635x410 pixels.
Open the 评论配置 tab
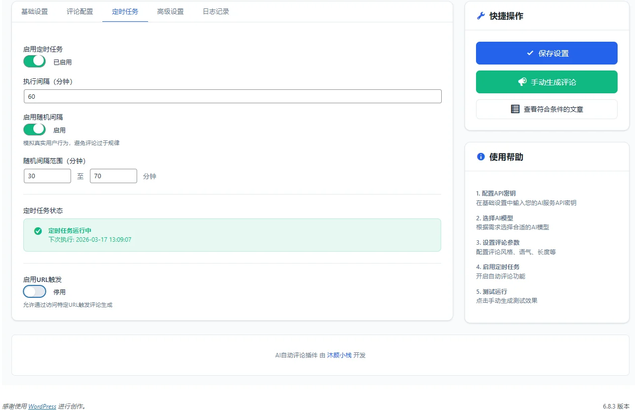pyautogui.click(x=79, y=11)
